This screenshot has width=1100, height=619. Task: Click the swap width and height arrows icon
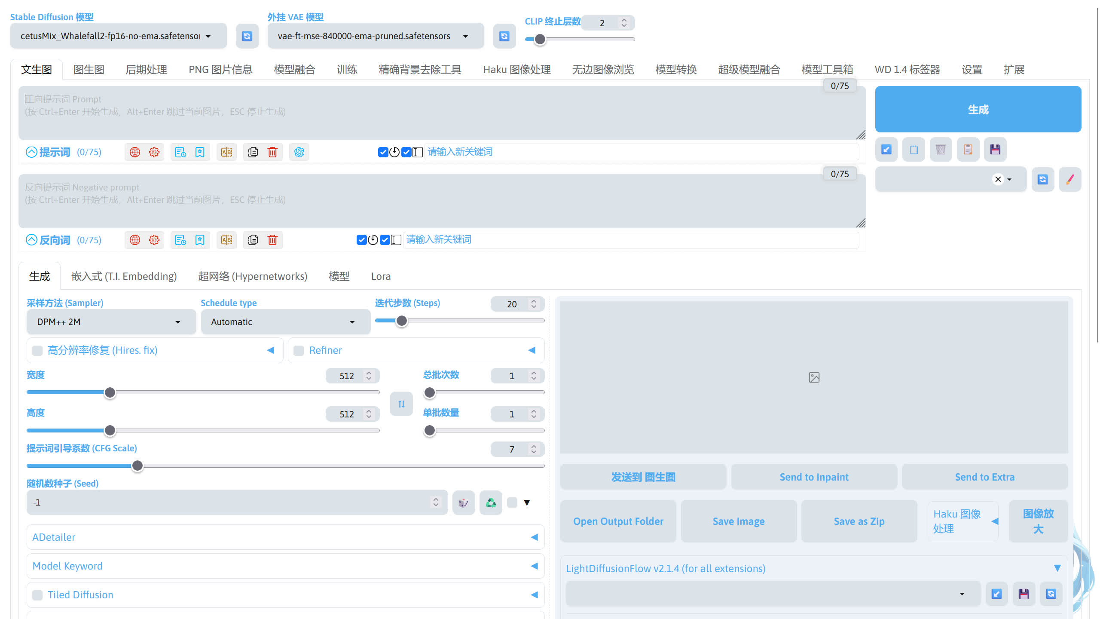(401, 404)
